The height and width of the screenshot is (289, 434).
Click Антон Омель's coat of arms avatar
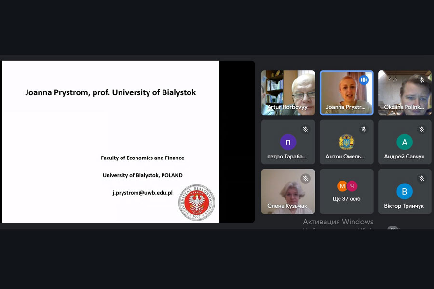[x=347, y=142]
